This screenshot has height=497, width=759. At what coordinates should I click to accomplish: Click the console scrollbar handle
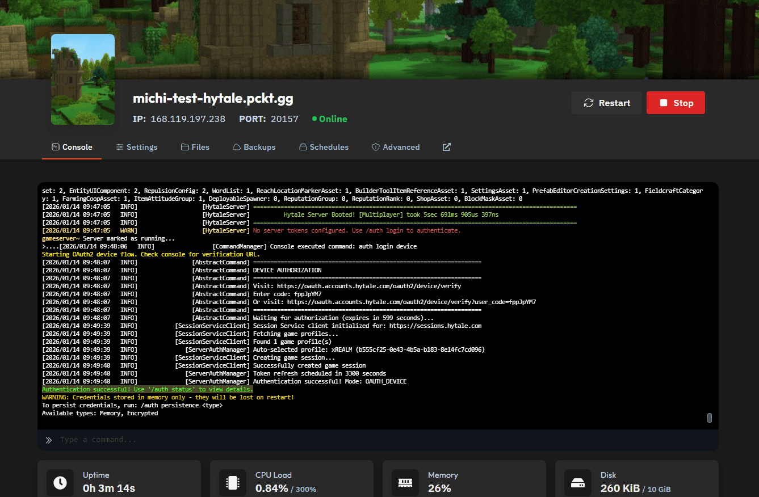[709, 418]
